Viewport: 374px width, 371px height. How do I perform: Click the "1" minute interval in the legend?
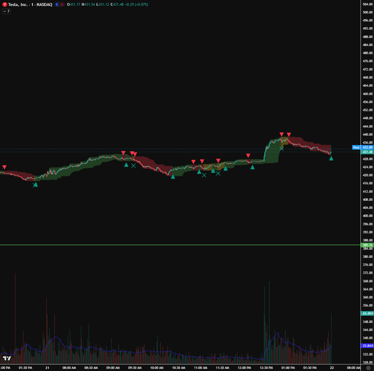pos(32,5)
